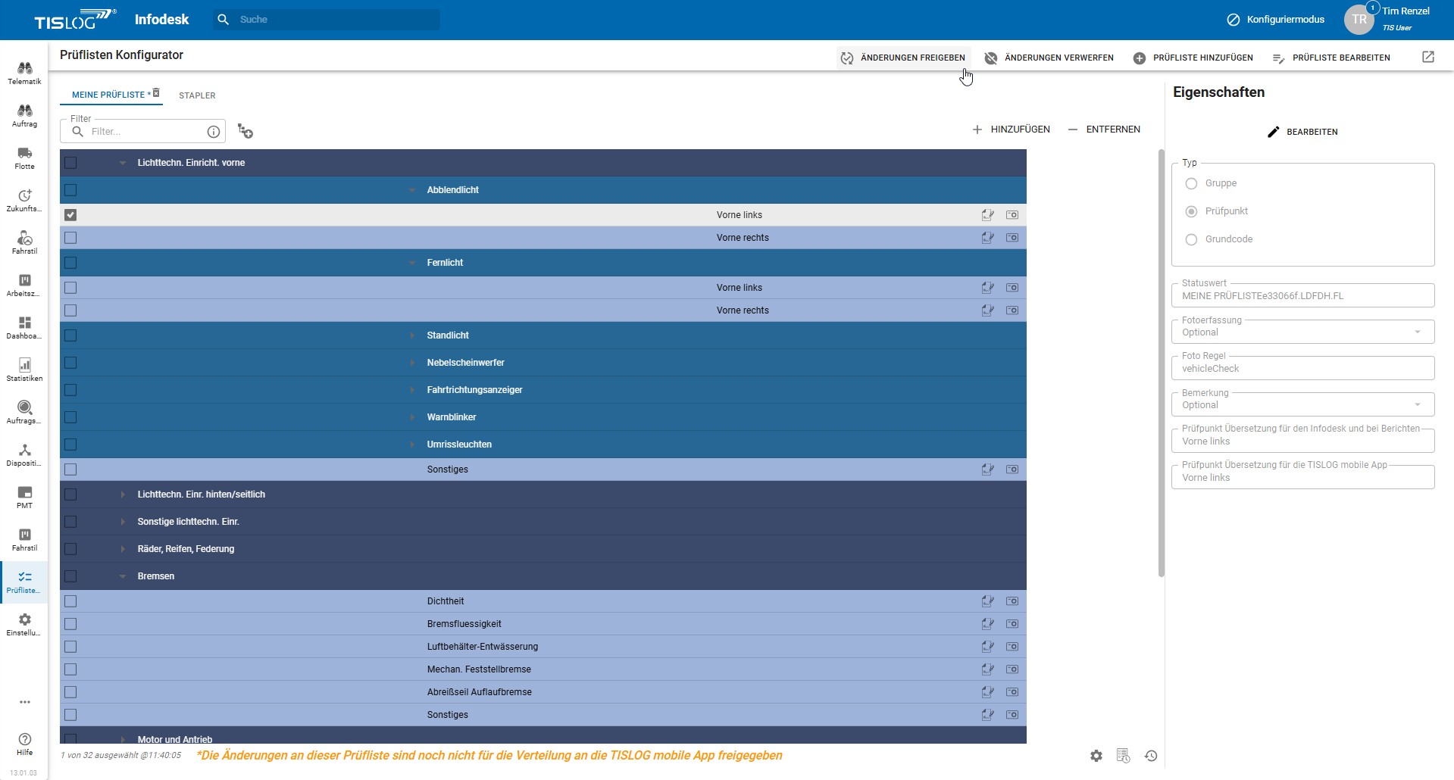The height and width of the screenshot is (780, 1454).
Task: Expand Lichttechn. Einr. hinten/seitlich group
Action: (x=123, y=495)
